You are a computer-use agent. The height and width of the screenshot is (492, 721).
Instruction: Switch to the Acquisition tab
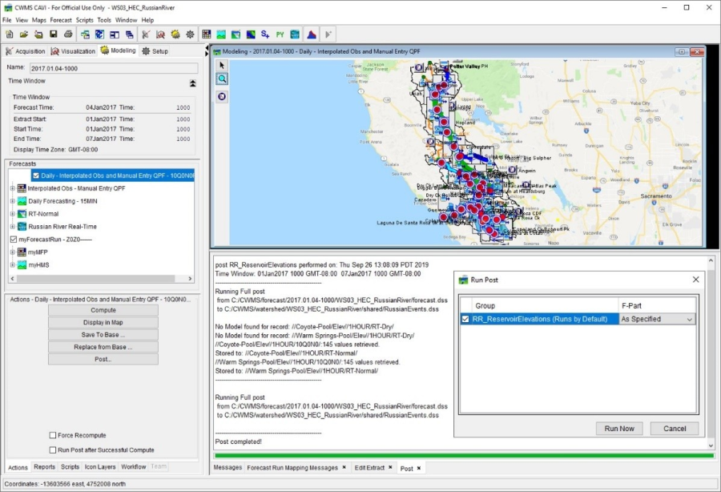click(x=26, y=51)
